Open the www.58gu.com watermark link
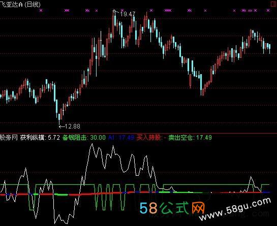277x226 pixels. click(x=235, y=209)
